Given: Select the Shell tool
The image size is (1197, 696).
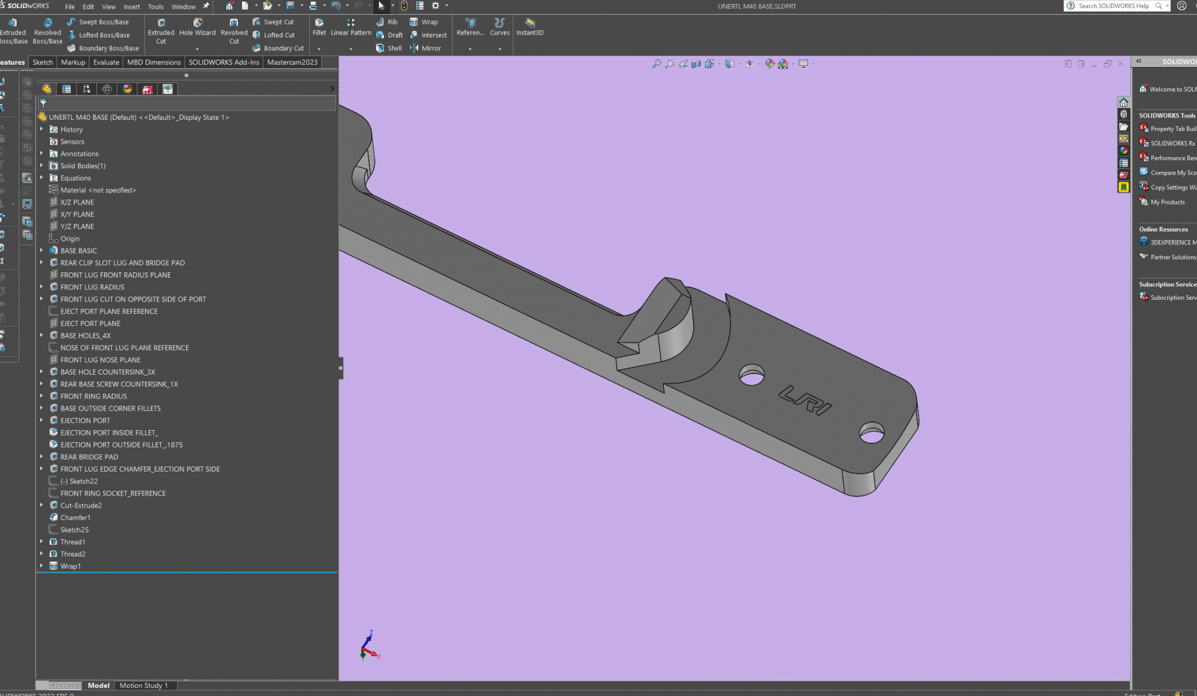Looking at the screenshot, I should pyautogui.click(x=389, y=48).
